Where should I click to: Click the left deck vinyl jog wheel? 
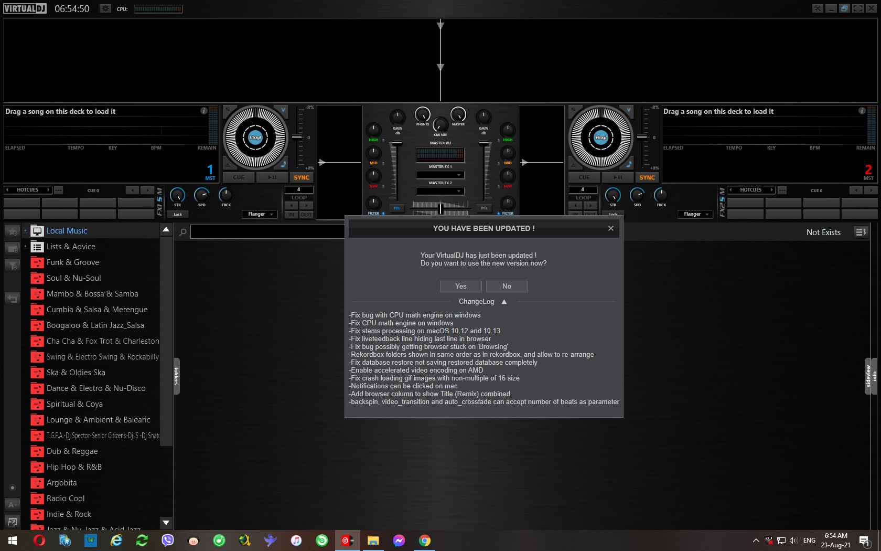click(255, 137)
